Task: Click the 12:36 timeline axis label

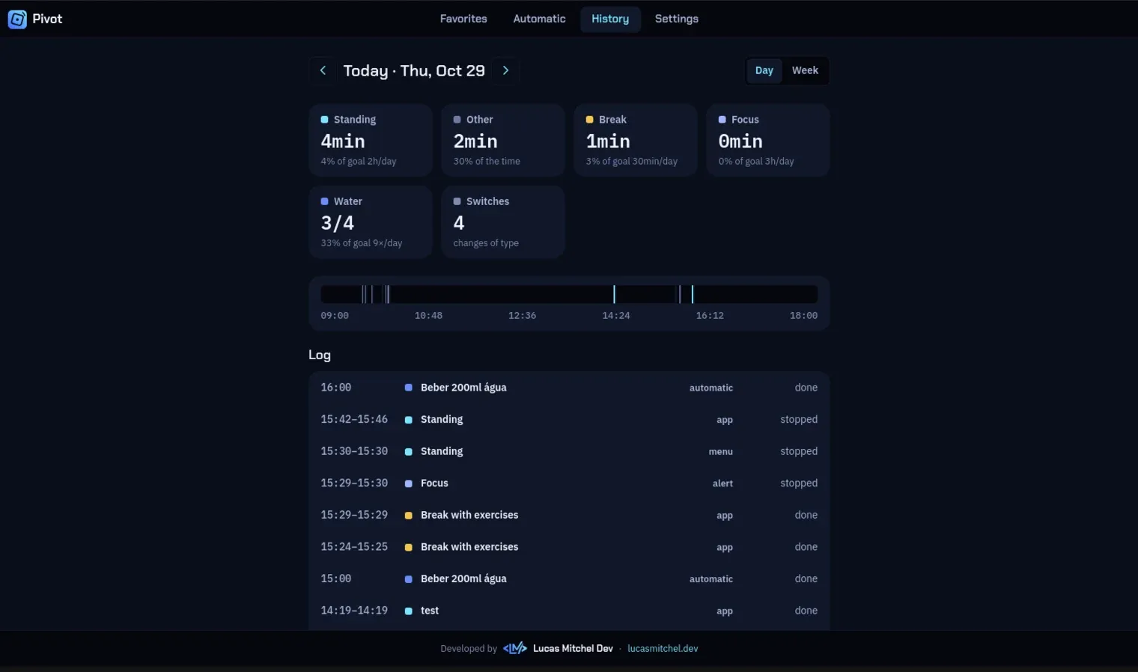Action: [523, 316]
